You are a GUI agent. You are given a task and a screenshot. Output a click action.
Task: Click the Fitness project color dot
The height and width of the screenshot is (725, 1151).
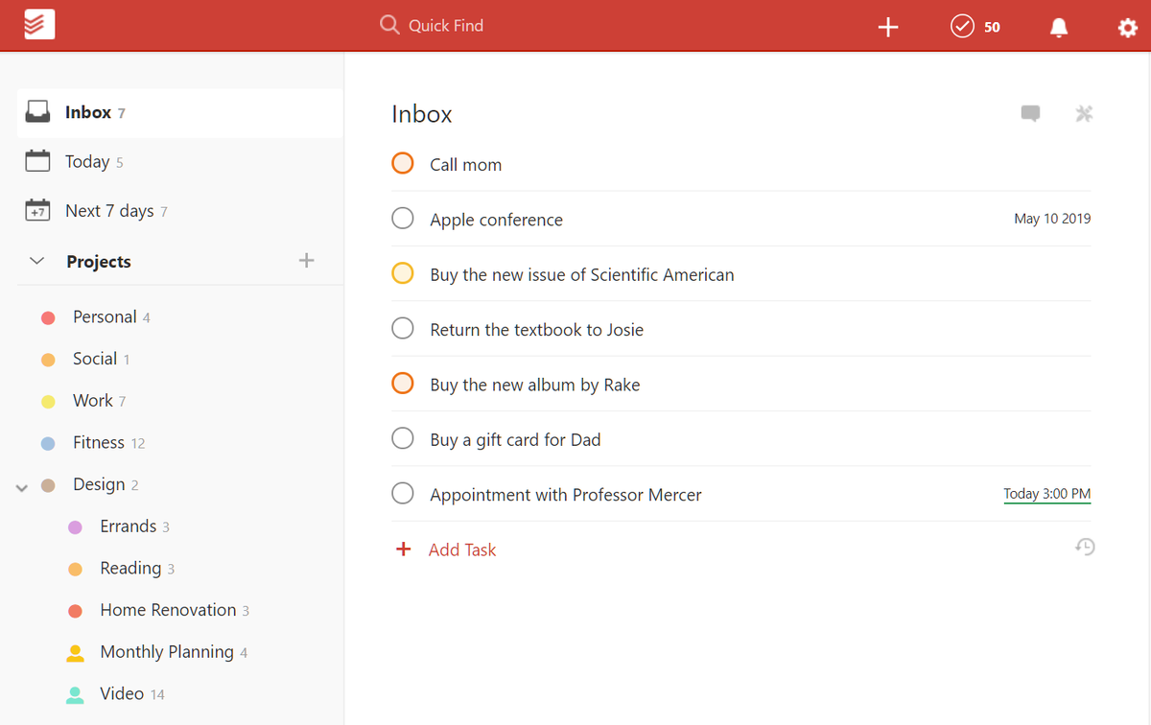50,442
